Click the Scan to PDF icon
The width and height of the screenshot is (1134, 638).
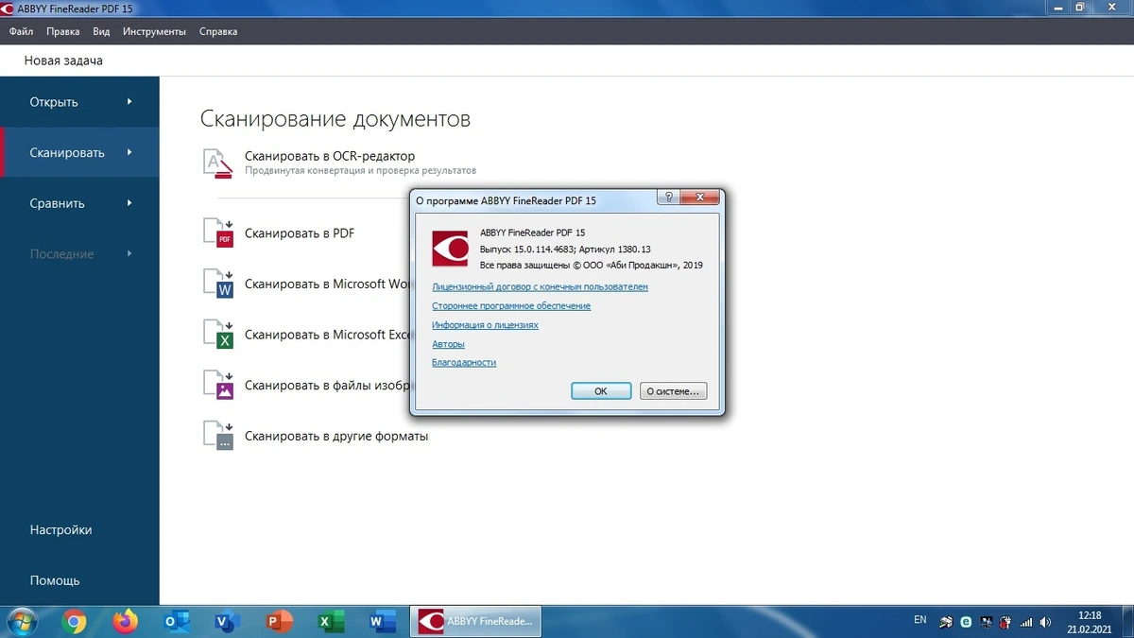(219, 233)
